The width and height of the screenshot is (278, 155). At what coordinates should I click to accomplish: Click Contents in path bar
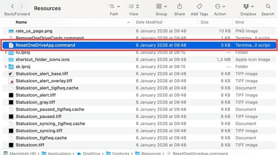pyautogui.click(x=121, y=153)
